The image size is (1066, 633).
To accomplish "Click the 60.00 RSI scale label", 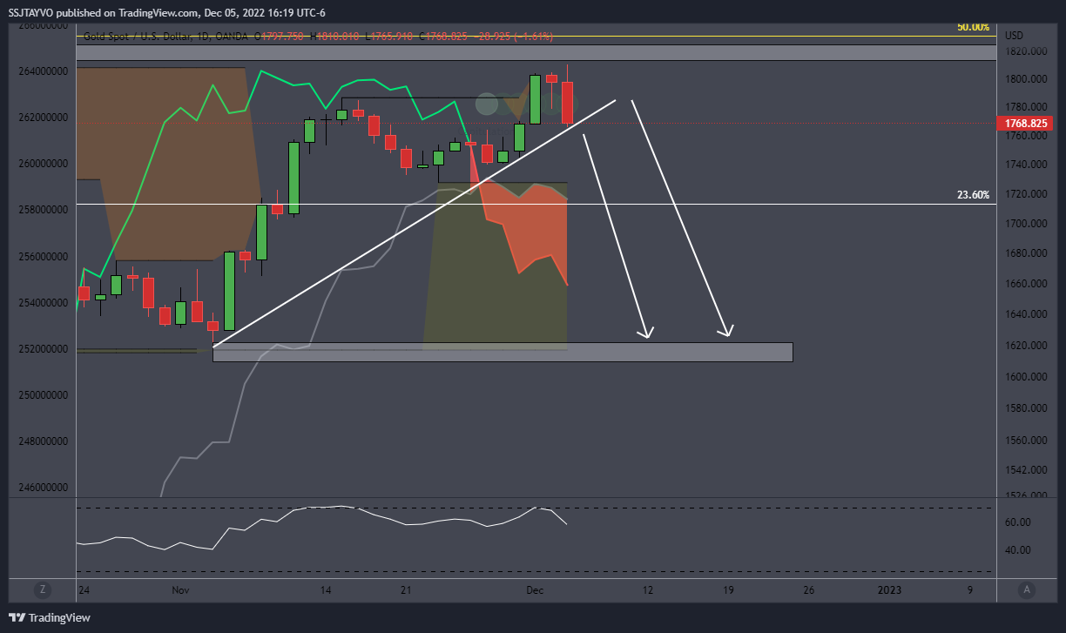I will (x=1017, y=522).
